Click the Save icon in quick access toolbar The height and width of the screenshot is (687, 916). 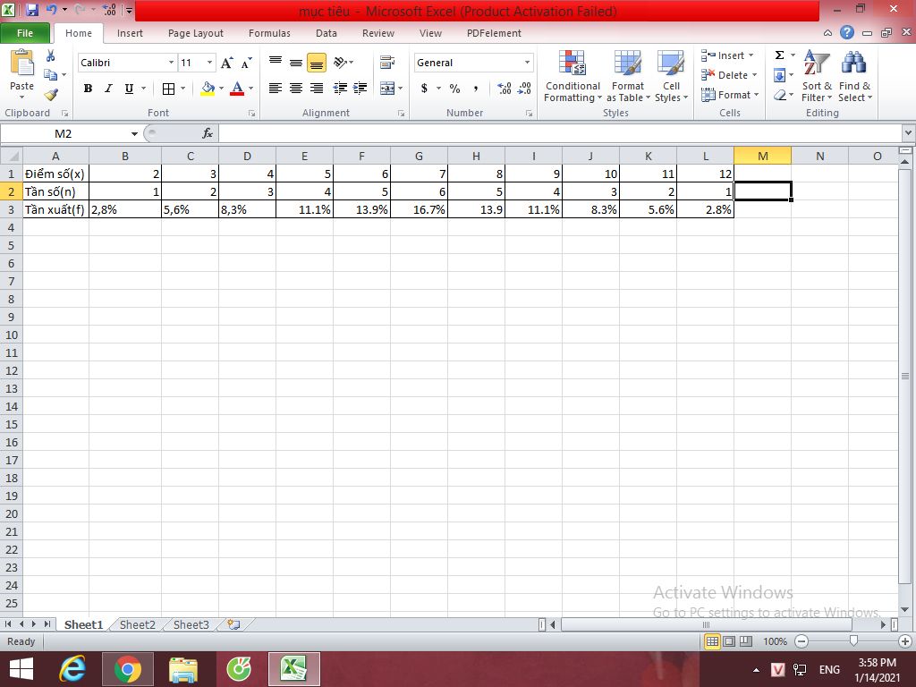point(32,12)
